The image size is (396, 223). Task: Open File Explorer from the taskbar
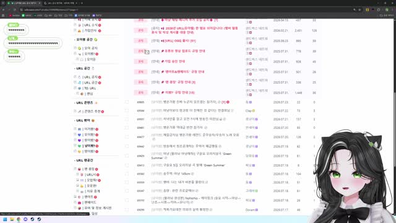point(12,219)
